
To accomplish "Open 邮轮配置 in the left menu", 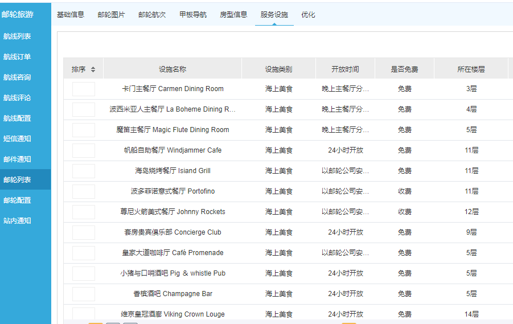I will coord(18,200).
